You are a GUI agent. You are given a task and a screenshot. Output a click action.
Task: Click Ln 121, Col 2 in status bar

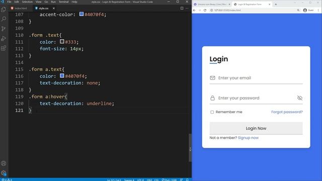pyautogui.click(x=114, y=180)
